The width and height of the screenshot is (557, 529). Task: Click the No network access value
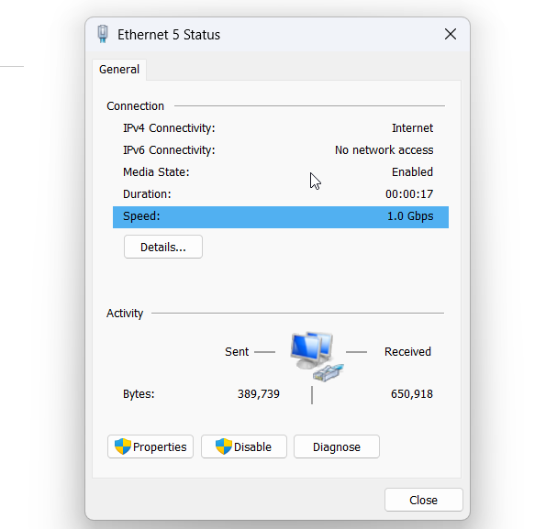[384, 150]
